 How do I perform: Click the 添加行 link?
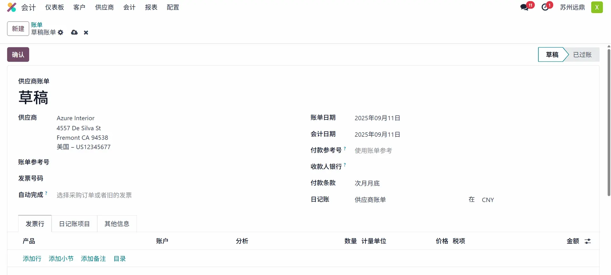click(32, 259)
